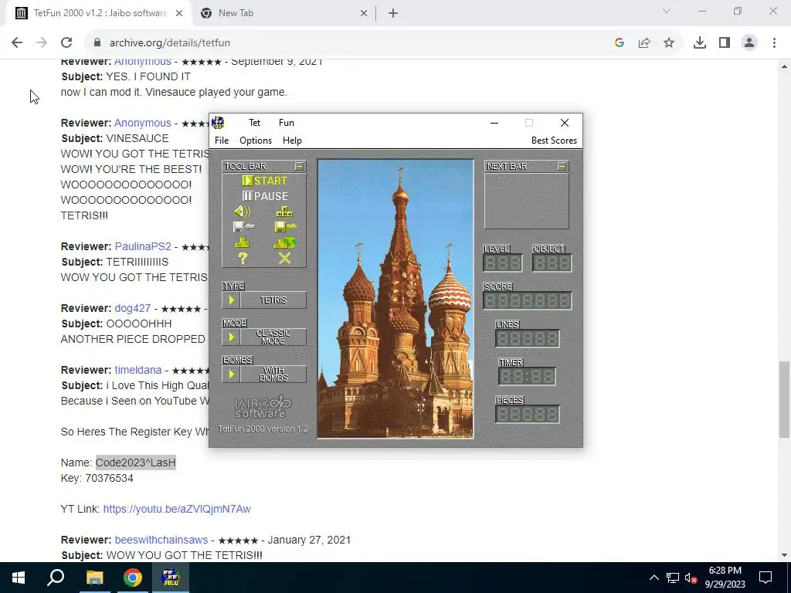Screen dimensions: 791x593
Task: Open Windows Start menu
Action: click(x=19, y=578)
